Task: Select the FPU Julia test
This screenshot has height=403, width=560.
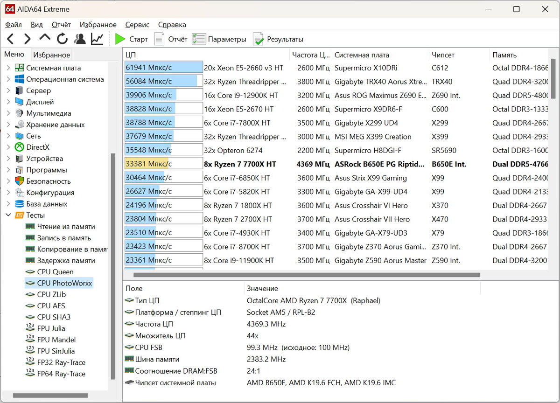Action: coord(45,328)
